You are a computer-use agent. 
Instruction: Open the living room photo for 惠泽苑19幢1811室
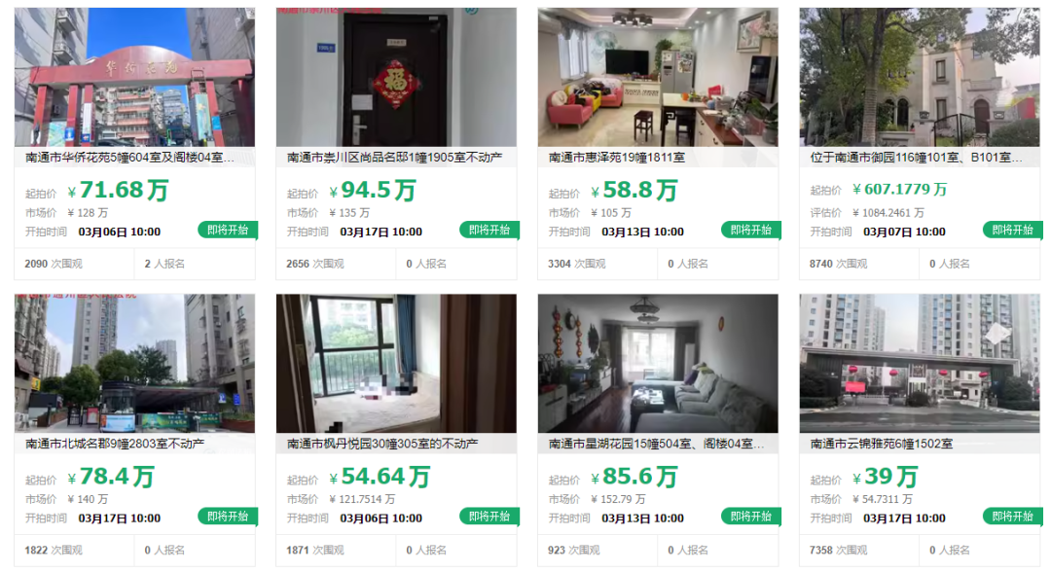click(x=658, y=77)
